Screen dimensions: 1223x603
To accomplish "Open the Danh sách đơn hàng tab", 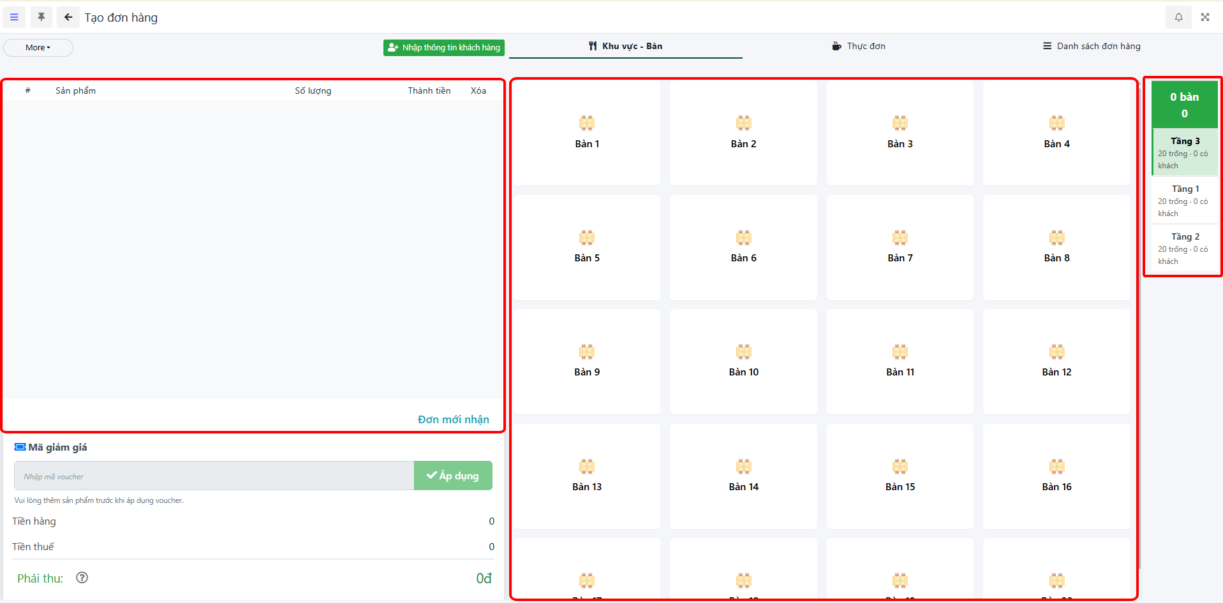I will 1092,46.
